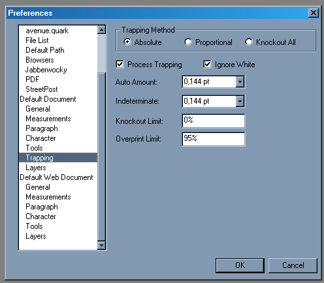Open Default Path preferences

click(58, 50)
